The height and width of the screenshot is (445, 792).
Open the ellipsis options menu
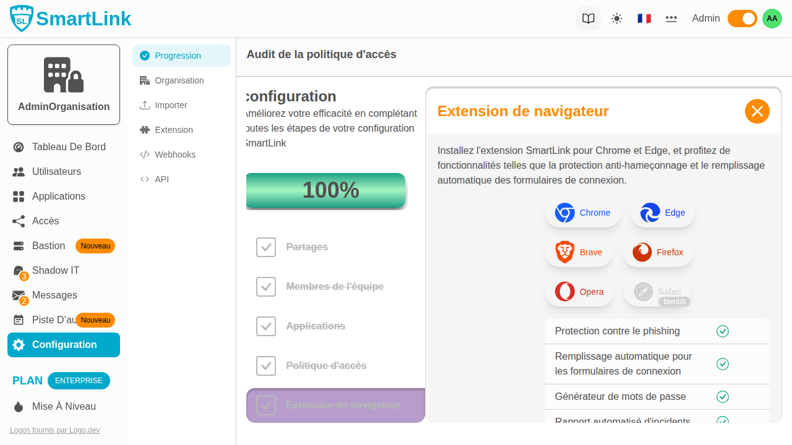(x=671, y=19)
